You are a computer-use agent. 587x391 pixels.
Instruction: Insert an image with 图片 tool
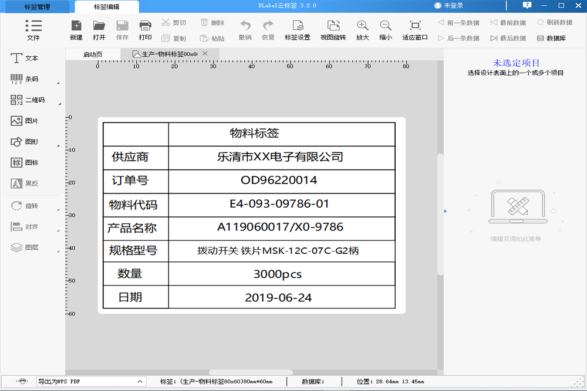click(x=25, y=121)
